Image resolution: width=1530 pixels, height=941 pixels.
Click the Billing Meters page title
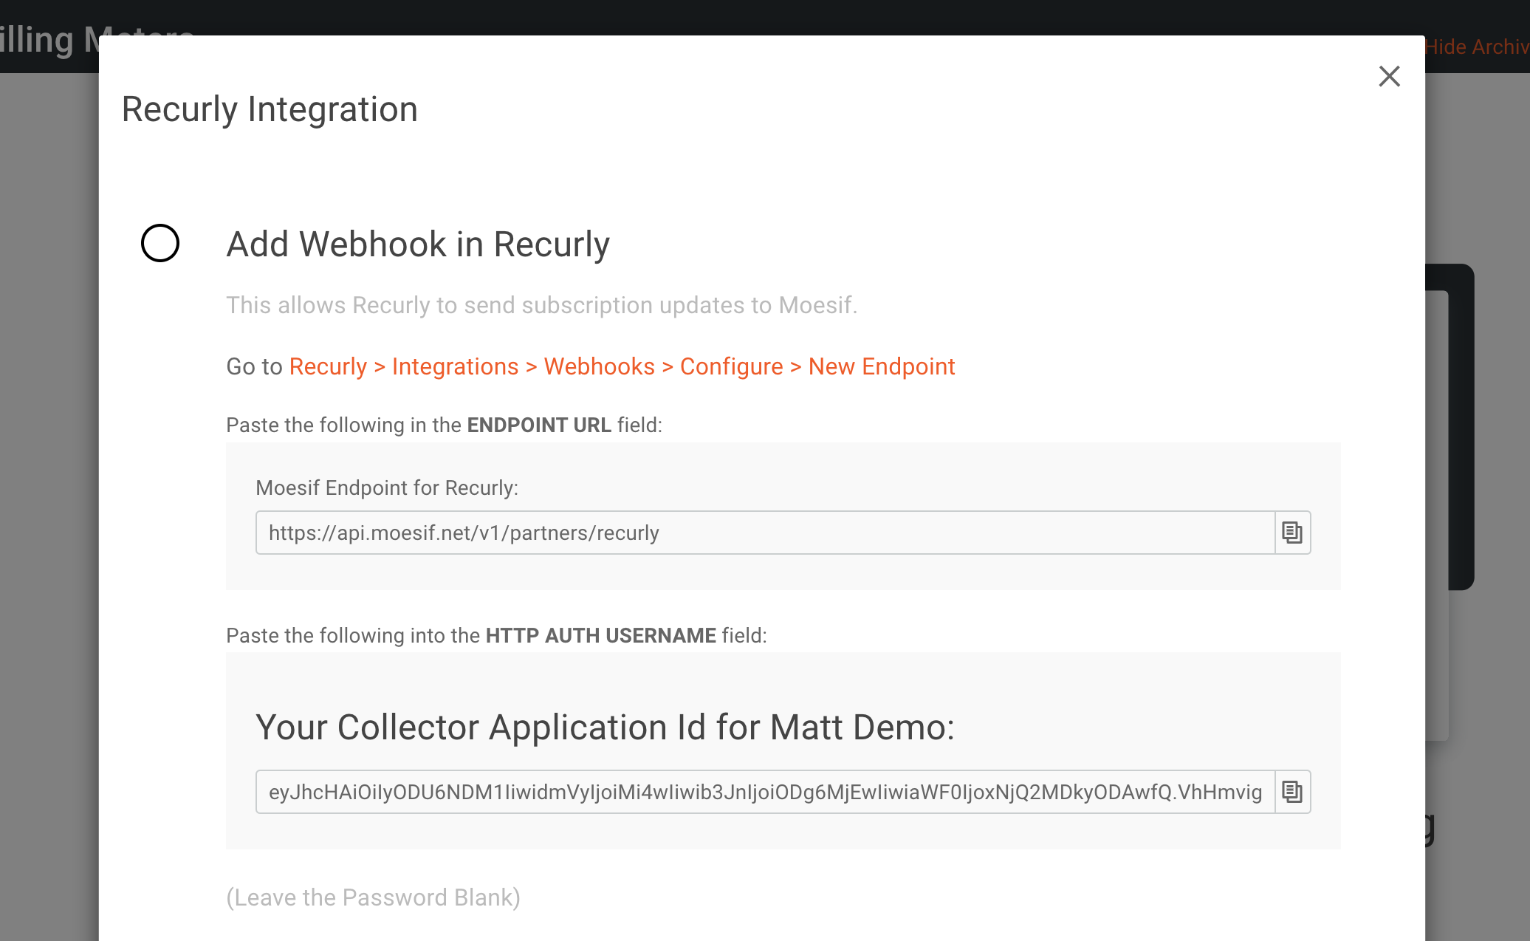[x=49, y=40]
